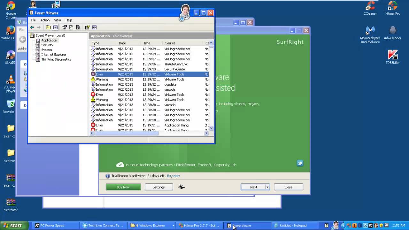Open the HitmanPro desktop shortcut

point(392,8)
